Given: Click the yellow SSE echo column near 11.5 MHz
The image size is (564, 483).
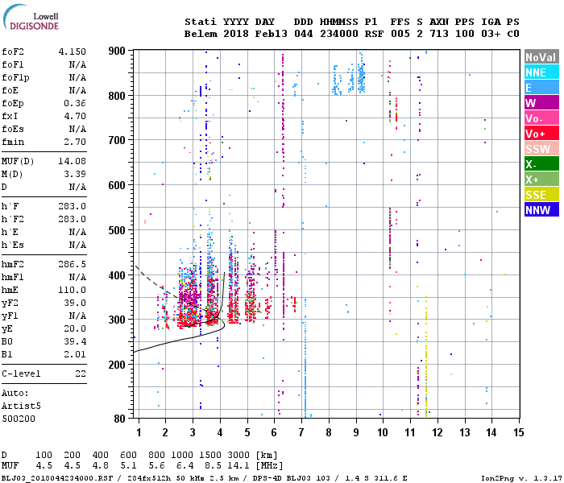Looking at the screenshot, I should (x=426, y=356).
